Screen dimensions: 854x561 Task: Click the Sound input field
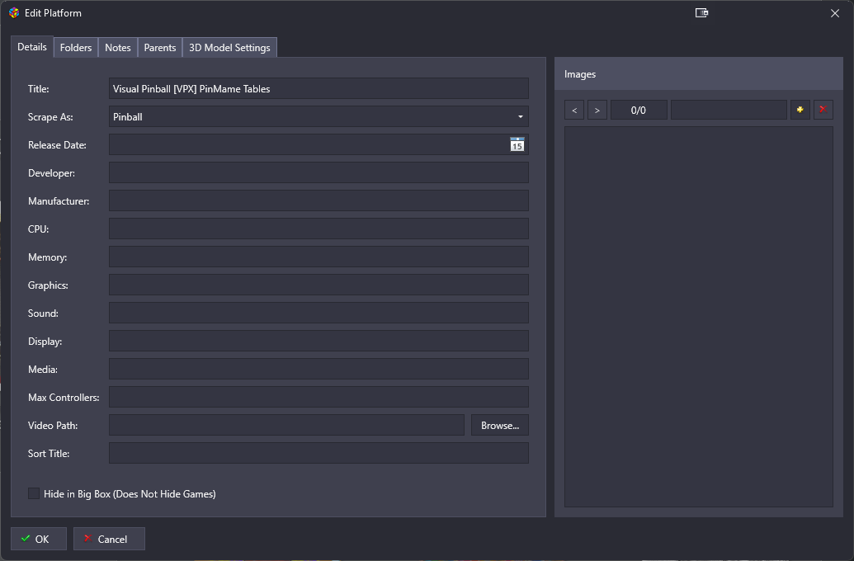pos(318,313)
